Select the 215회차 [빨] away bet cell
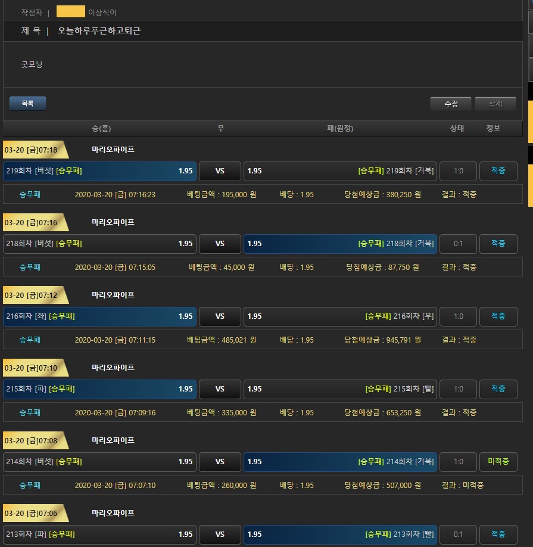 click(x=340, y=389)
